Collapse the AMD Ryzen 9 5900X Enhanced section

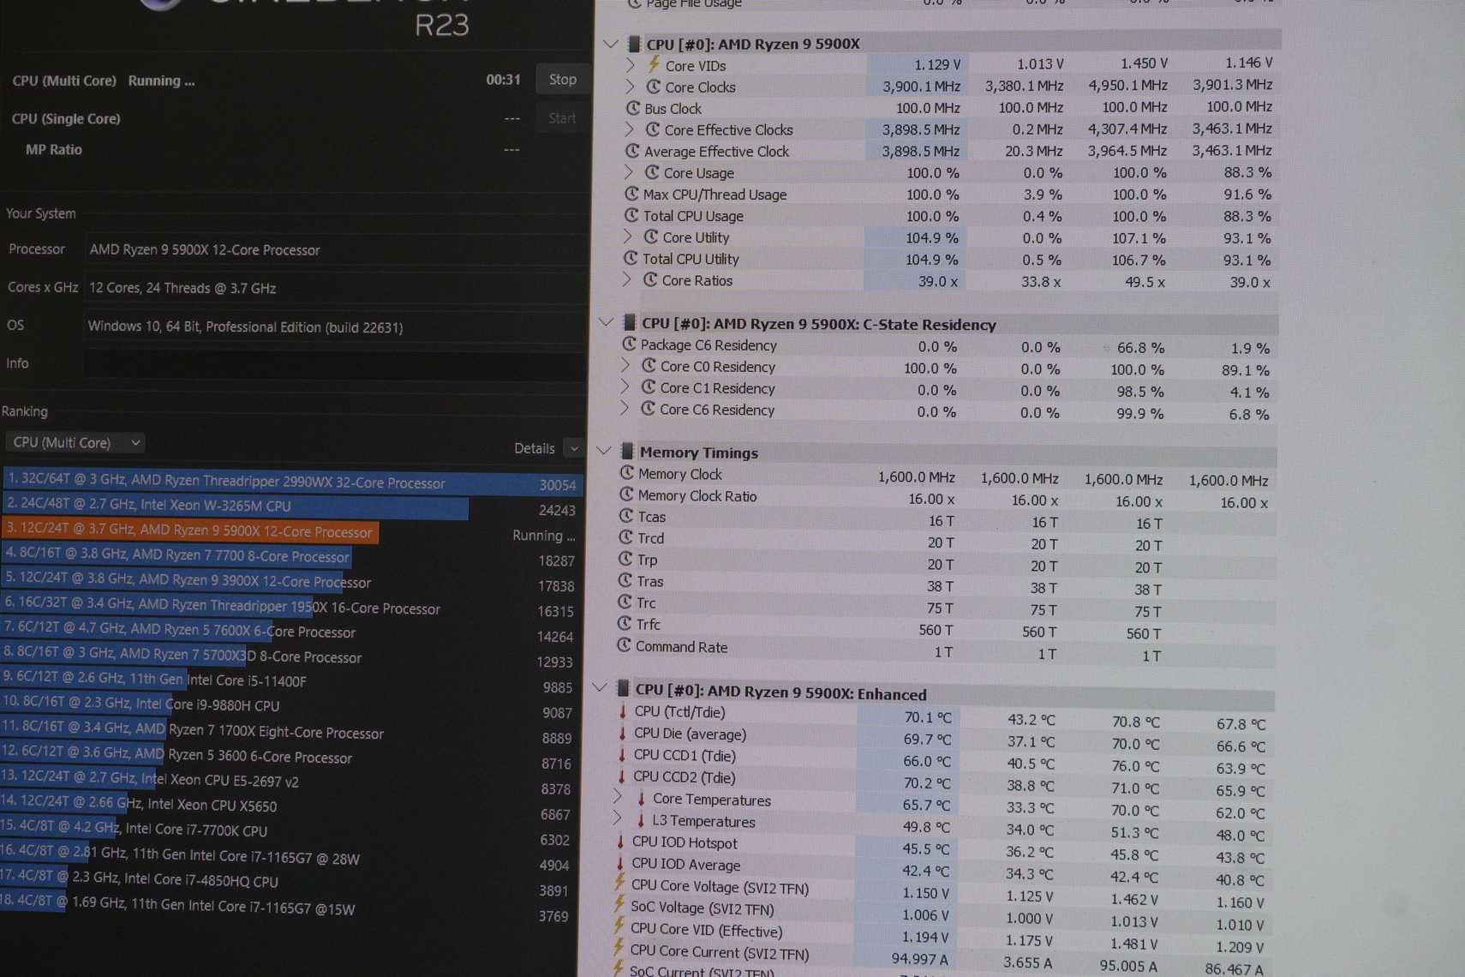(600, 687)
